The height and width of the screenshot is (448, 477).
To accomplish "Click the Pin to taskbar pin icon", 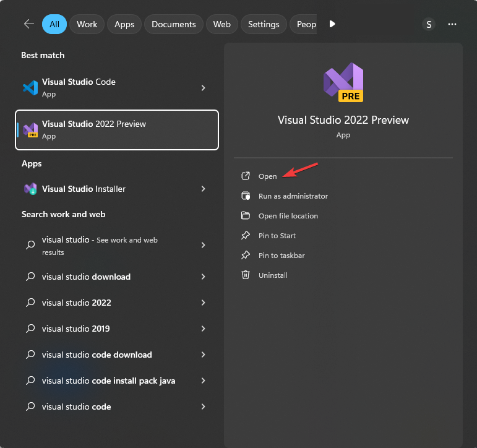I will pyautogui.click(x=246, y=255).
